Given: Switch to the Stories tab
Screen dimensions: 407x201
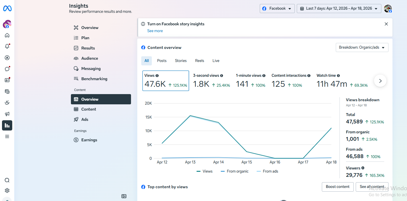Looking at the screenshot, I should click(181, 61).
